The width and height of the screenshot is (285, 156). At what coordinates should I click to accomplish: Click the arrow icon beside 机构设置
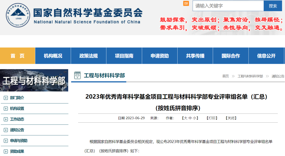[x=6, y=109]
